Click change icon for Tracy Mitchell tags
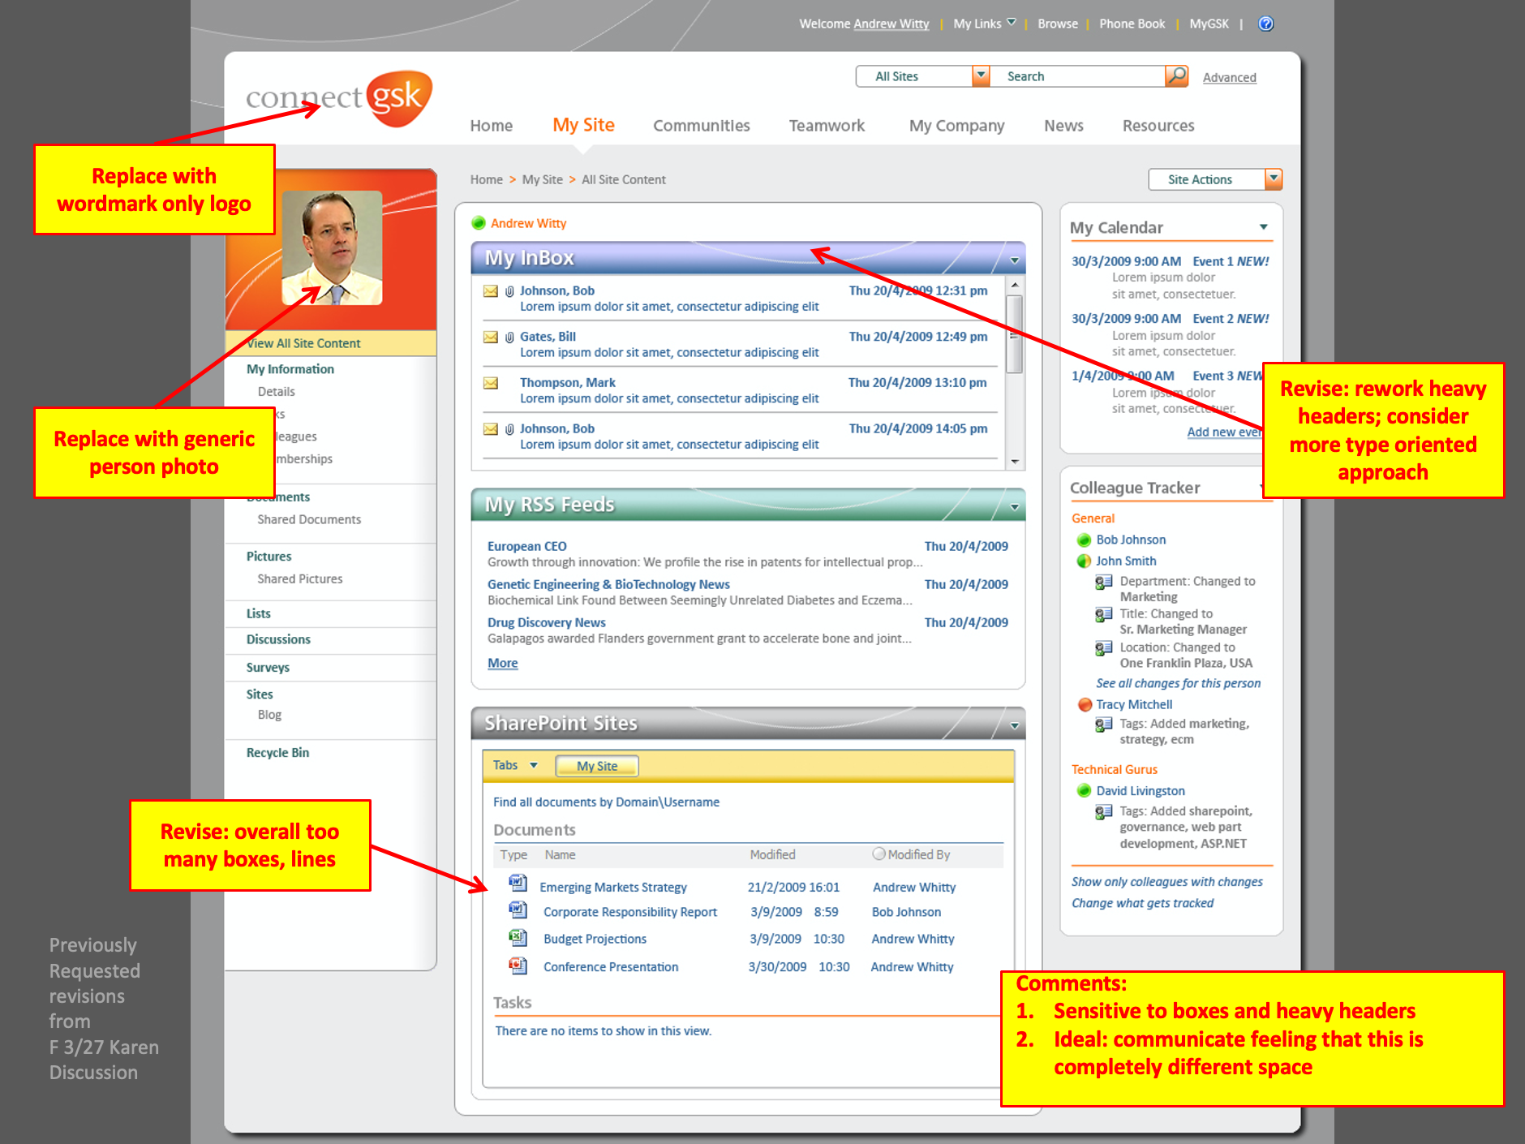Viewport: 1525px width, 1144px height. point(1104,725)
